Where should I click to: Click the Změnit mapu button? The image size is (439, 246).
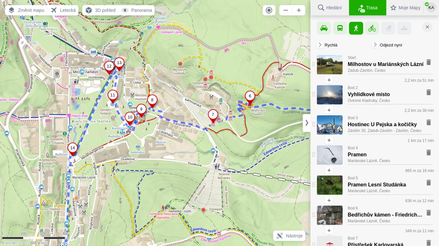click(x=27, y=10)
